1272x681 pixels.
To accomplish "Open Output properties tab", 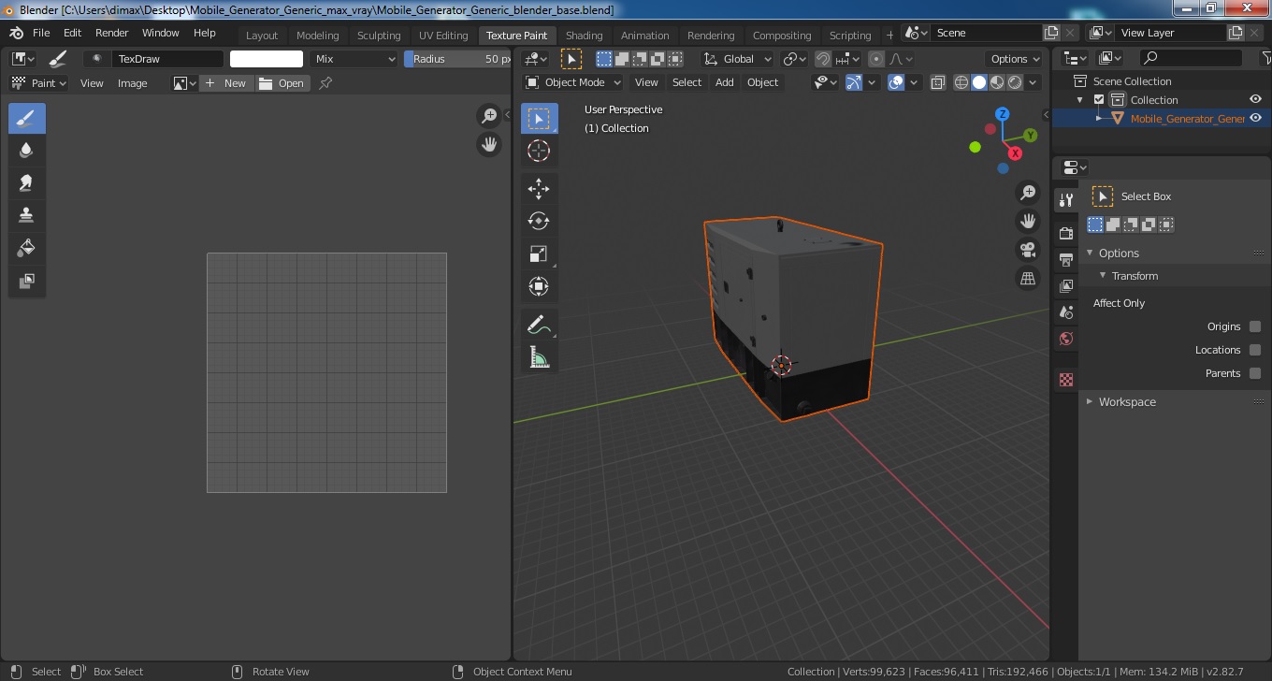I will tap(1065, 259).
